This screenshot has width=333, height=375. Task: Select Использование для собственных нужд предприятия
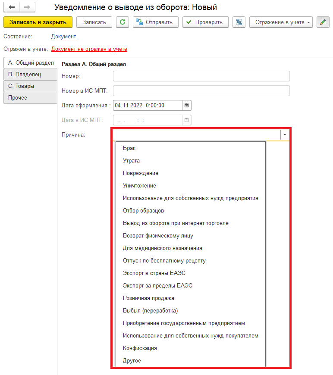coord(191,198)
